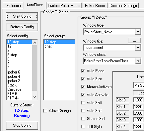Select the 'ipoker 6' config
The height and width of the screenshot is (131, 144).
click(19, 72)
